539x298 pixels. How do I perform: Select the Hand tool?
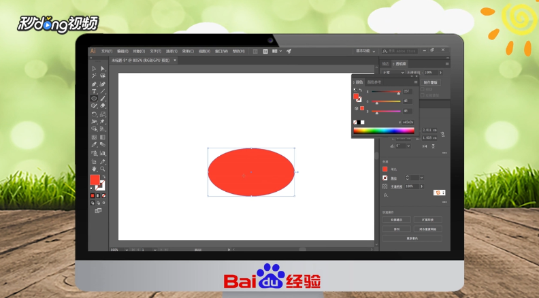[x=94, y=169]
